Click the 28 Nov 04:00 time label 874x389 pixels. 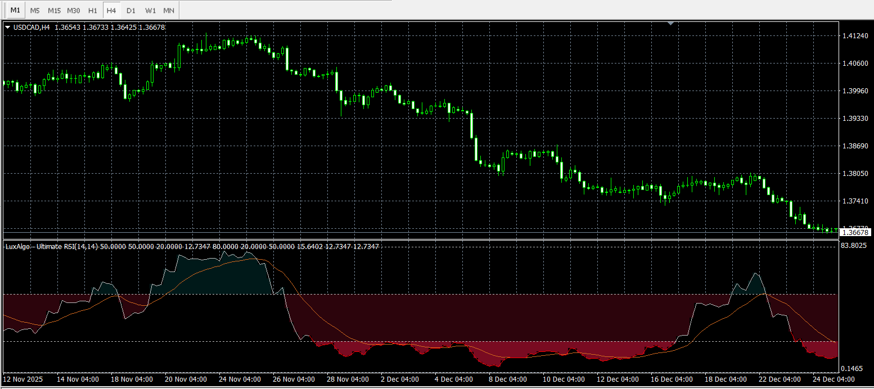tap(348, 379)
